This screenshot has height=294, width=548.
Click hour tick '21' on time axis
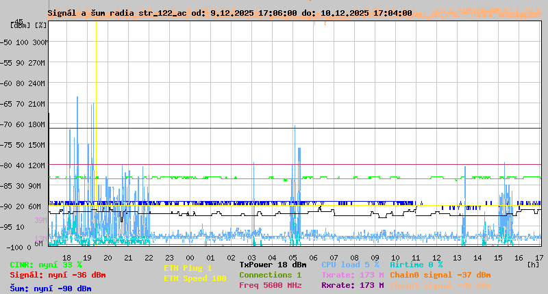pyautogui.click(x=128, y=258)
